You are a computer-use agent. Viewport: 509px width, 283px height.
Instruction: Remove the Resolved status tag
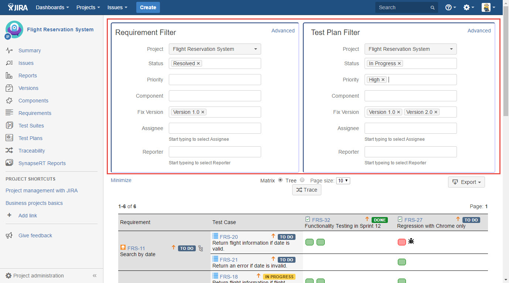(198, 63)
